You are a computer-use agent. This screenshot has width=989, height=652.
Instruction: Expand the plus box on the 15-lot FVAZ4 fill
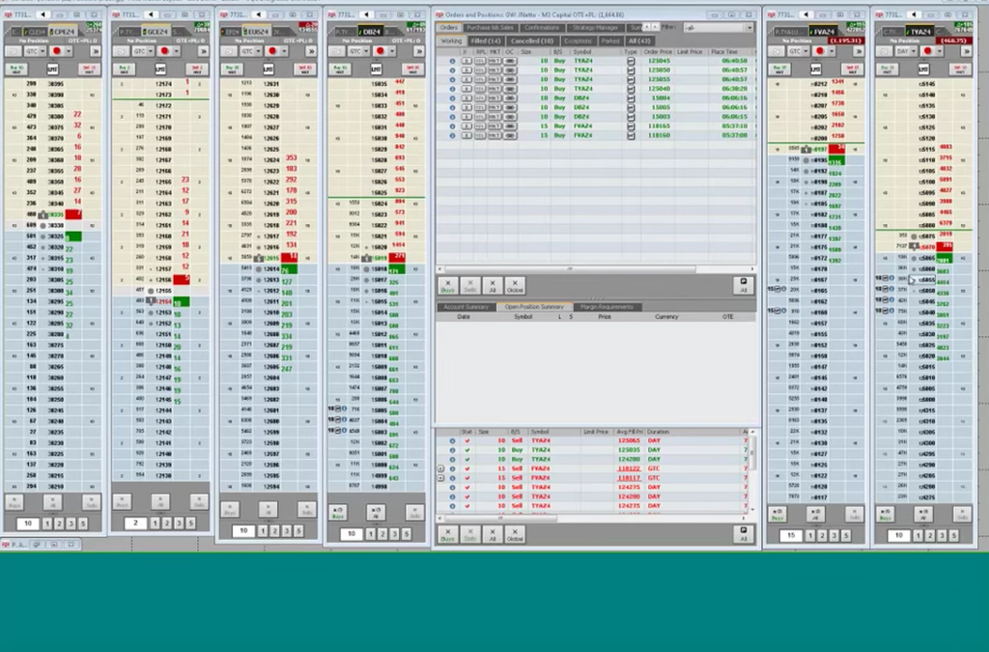pyautogui.click(x=440, y=469)
